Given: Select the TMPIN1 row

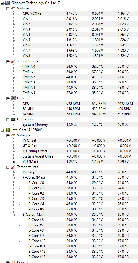Looking at the screenshot, I should 80,72.
